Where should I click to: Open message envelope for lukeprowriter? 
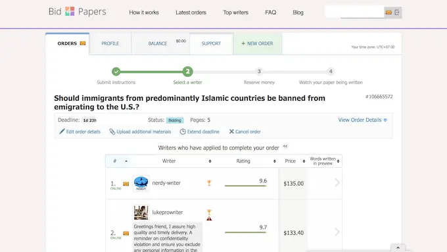pyautogui.click(x=126, y=233)
